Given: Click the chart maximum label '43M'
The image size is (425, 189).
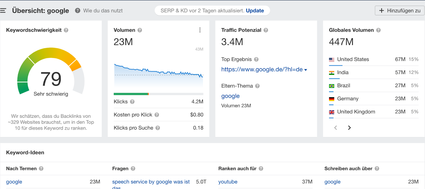Looking at the screenshot, I should click(199, 49).
